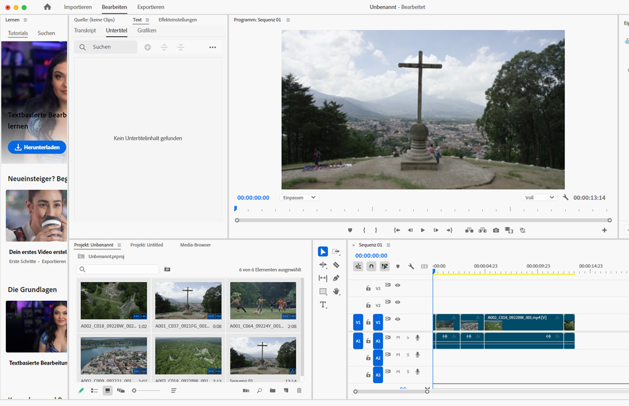Select the Razor tool in the tools panel
Screen dimensions: 629x406
coord(336,265)
